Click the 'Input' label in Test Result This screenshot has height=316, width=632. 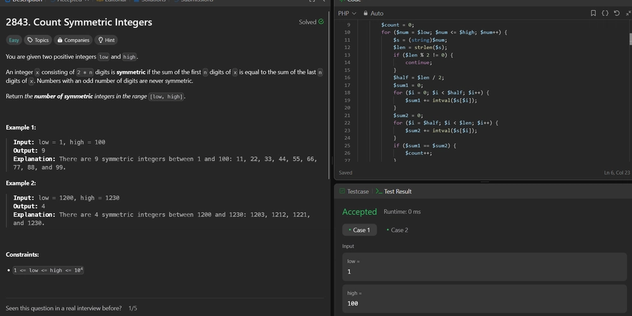[x=348, y=246]
